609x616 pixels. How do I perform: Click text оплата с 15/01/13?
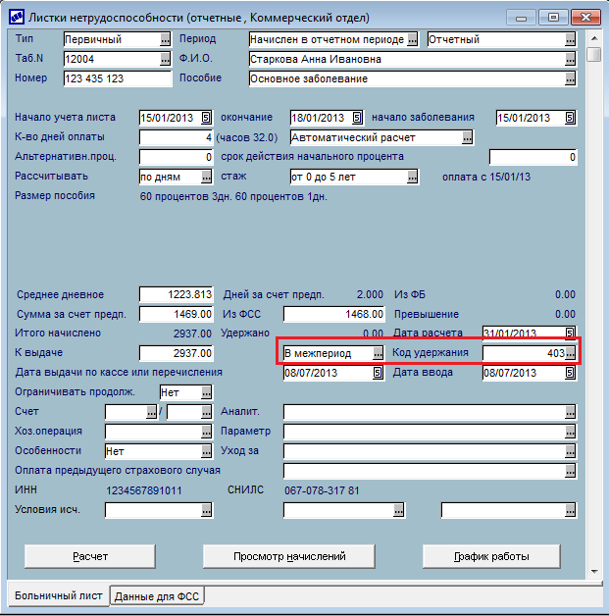[486, 177]
